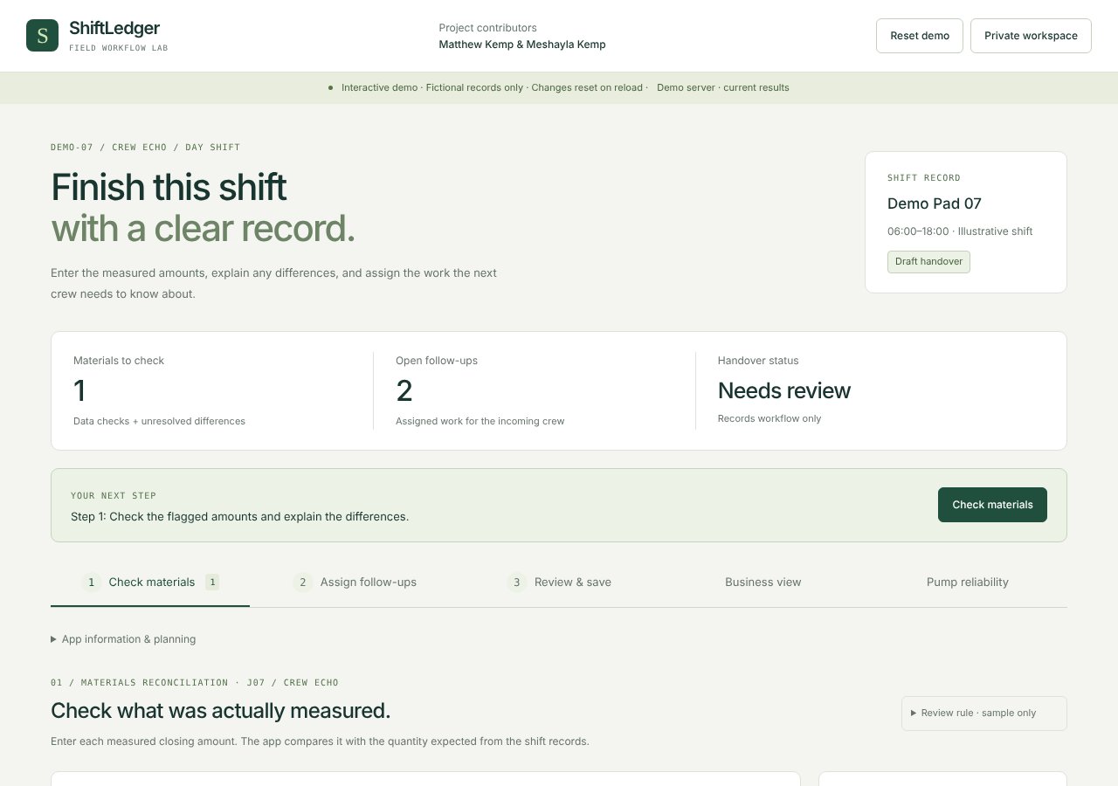Click the Reset demo button
The width and height of the screenshot is (1118, 786).
pos(920,36)
